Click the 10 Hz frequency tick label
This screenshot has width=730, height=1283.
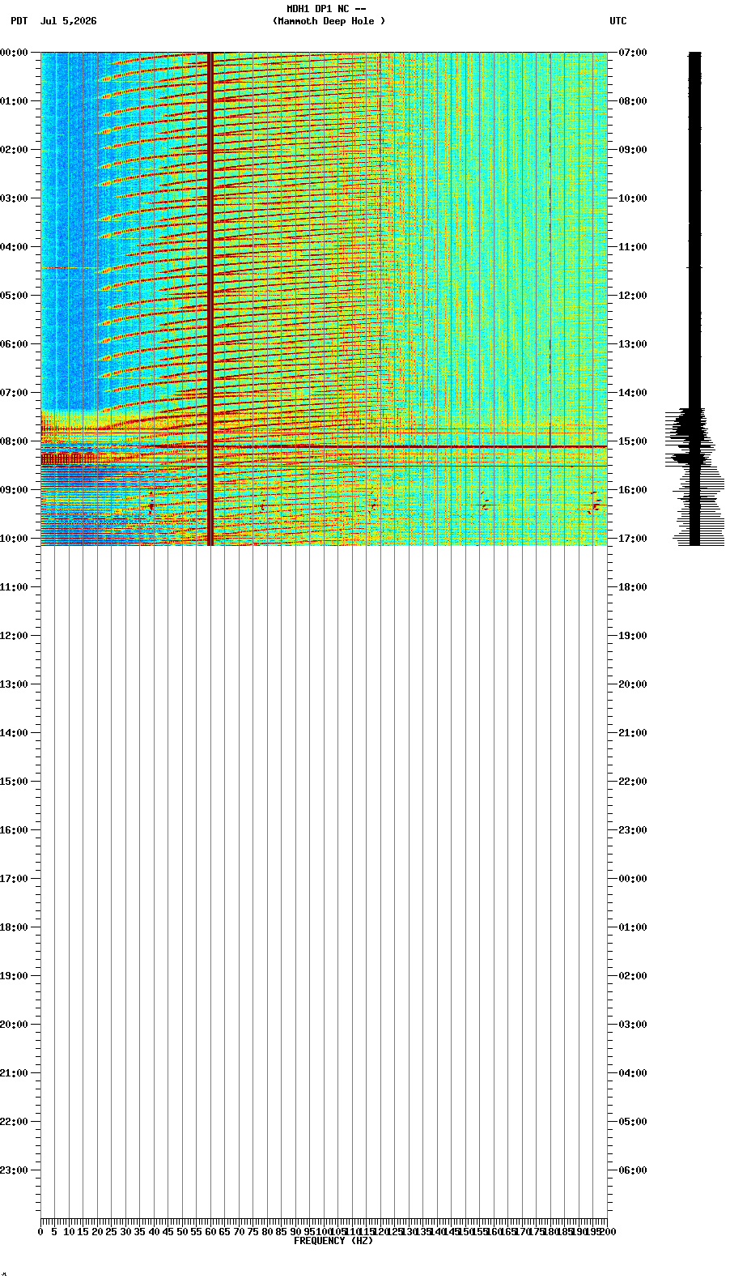[x=69, y=1232]
